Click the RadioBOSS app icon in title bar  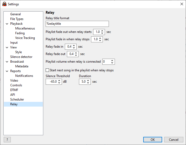[x=4, y=4]
